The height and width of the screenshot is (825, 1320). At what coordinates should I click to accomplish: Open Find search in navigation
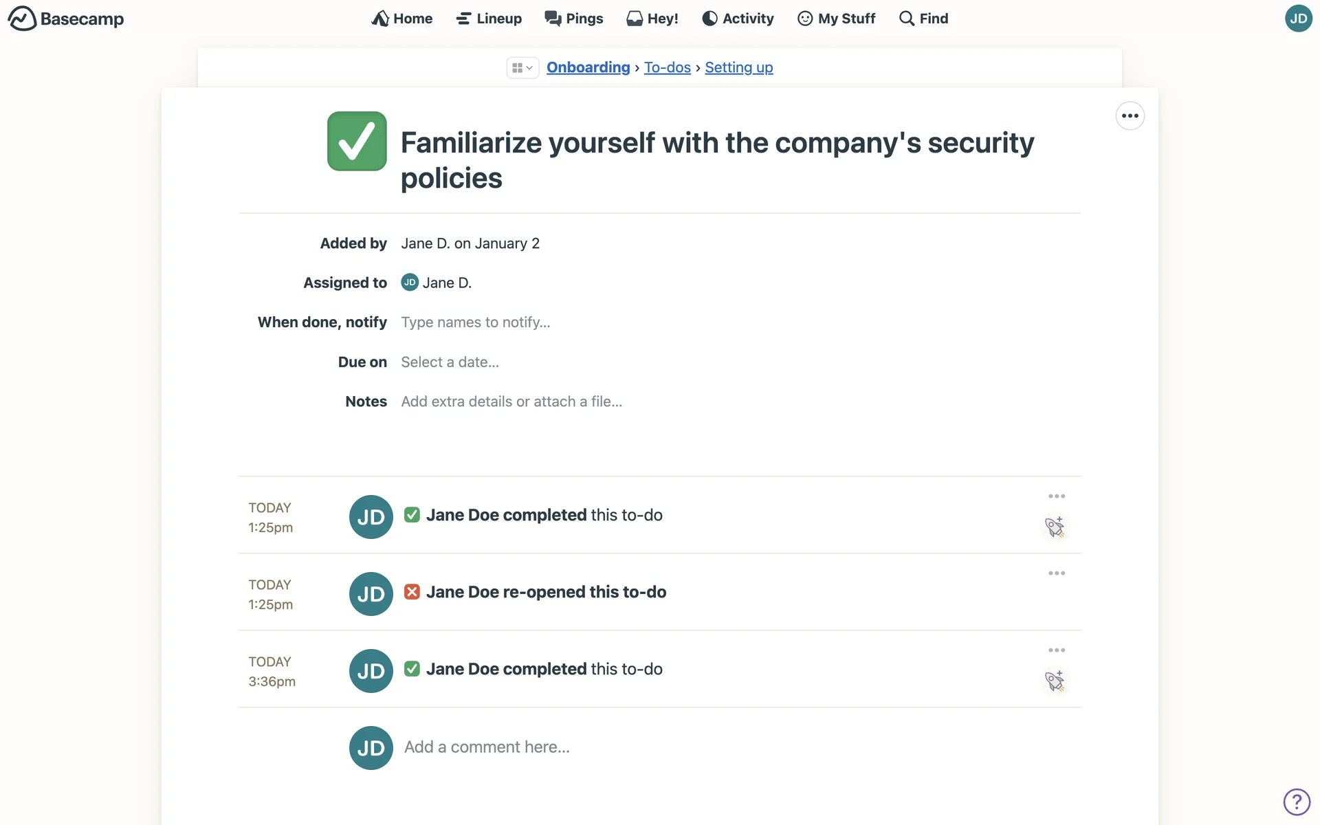point(923,19)
